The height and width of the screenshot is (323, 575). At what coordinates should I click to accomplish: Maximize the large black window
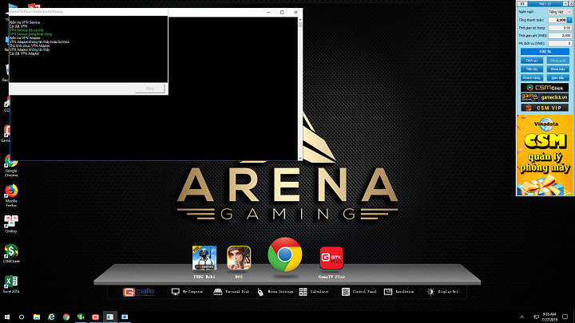[x=282, y=12]
